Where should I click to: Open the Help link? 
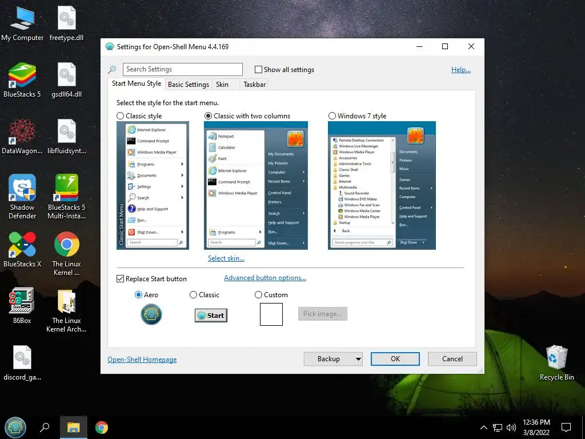[x=461, y=69]
